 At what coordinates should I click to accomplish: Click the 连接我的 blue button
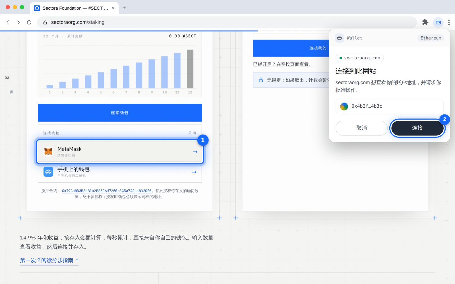pyautogui.click(x=291, y=48)
